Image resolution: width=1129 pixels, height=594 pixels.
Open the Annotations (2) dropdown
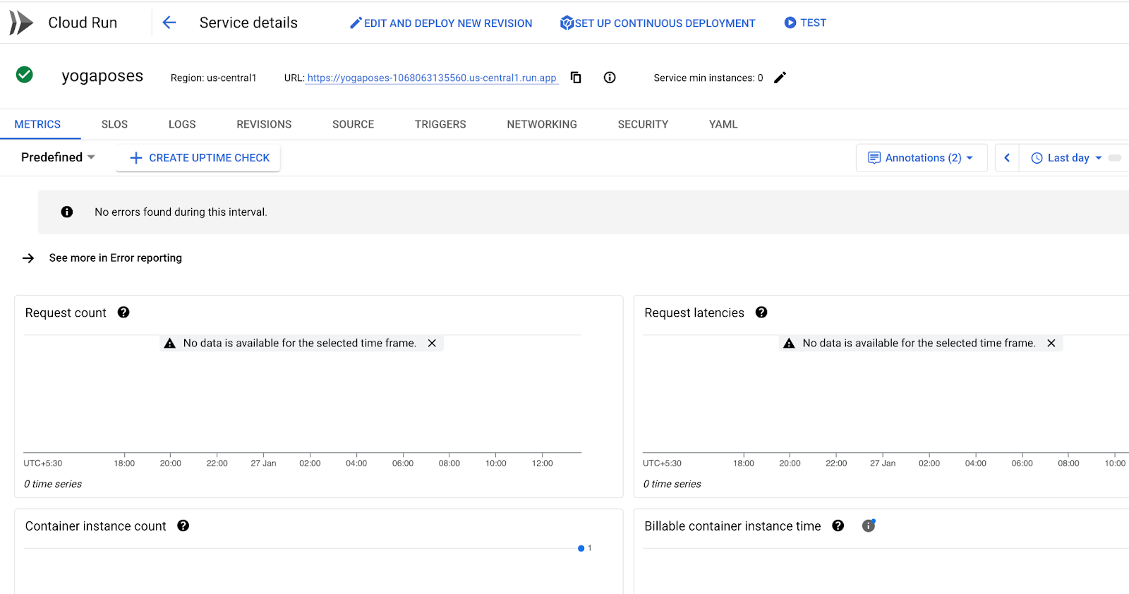pyautogui.click(x=922, y=158)
